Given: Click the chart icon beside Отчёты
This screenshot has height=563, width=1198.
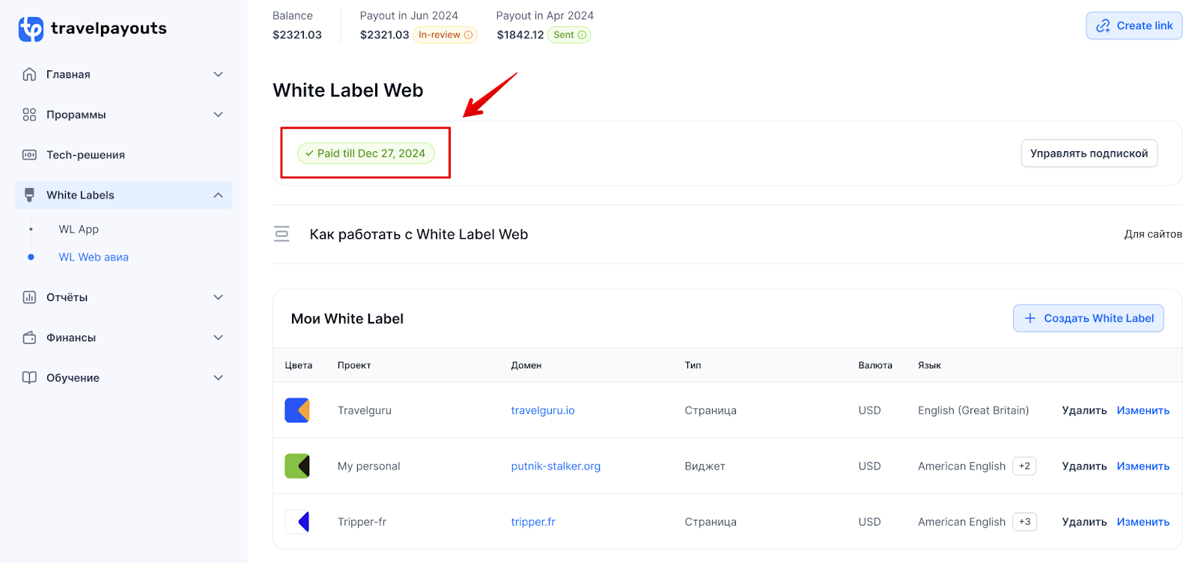Looking at the screenshot, I should (29, 297).
